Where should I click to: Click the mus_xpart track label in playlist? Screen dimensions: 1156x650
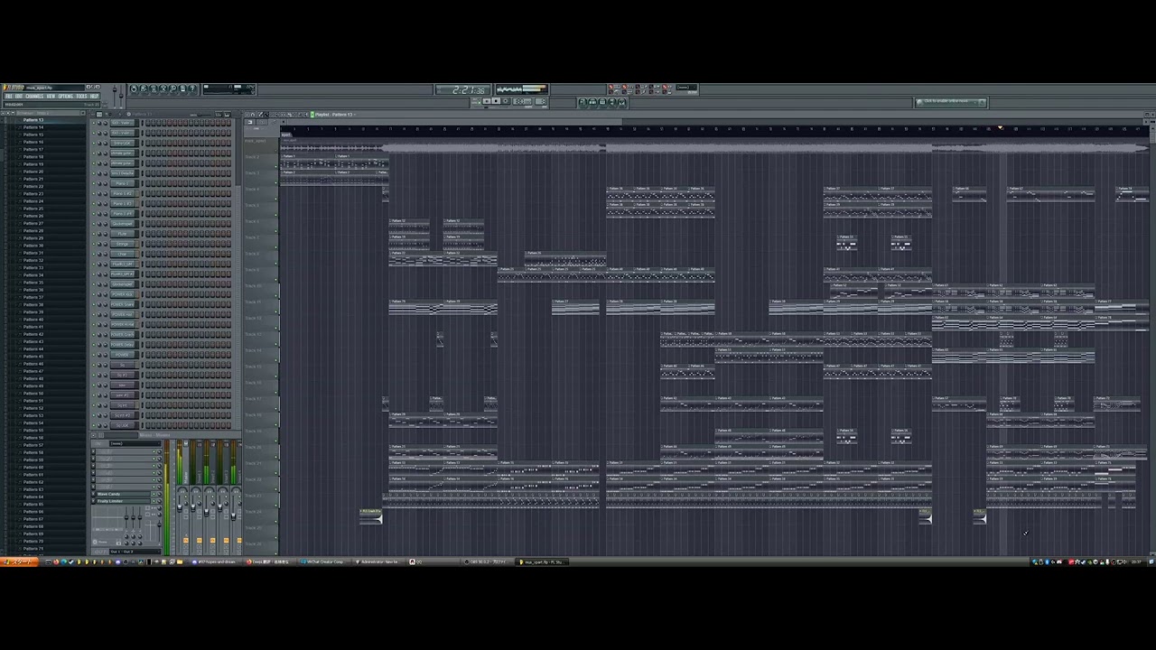pos(256,141)
